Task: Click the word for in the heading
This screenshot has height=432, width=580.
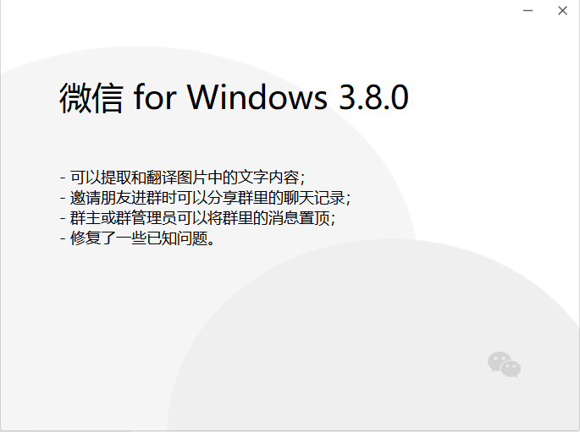Action: (x=155, y=97)
